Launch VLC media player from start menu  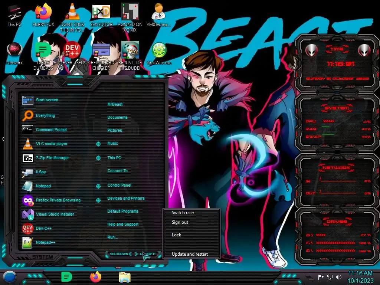coord(45,144)
